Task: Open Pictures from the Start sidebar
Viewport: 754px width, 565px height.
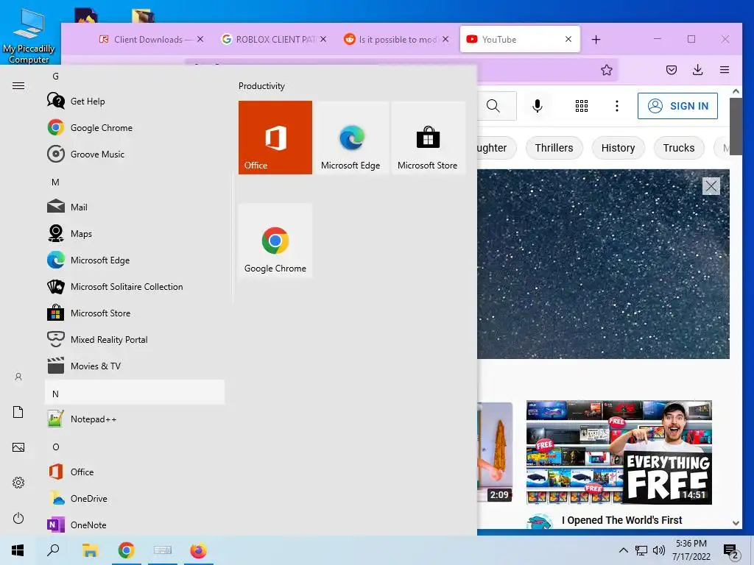Action: [18, 447]
